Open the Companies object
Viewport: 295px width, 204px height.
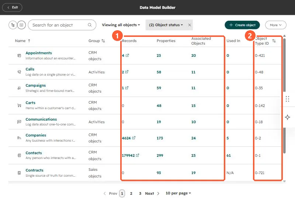(x=36, y=135)
